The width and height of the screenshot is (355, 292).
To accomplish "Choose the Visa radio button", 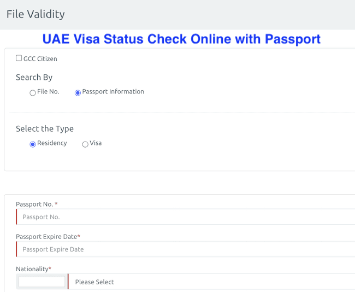I will 85,144.
